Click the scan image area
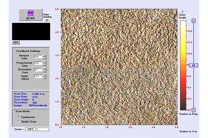Image resolution: width=208 pixels, height=138 pixels. (x=119, y=67)
